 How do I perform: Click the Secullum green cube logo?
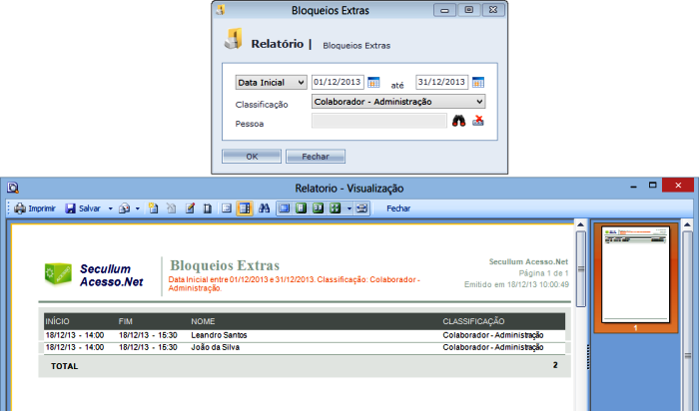coord(58,273)
